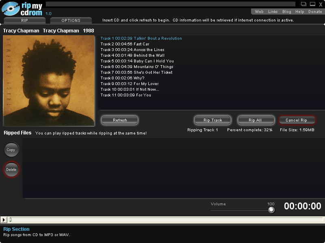Click the Rip All button
This screenshot has width=325, height=243.
[x=255, y=120]
